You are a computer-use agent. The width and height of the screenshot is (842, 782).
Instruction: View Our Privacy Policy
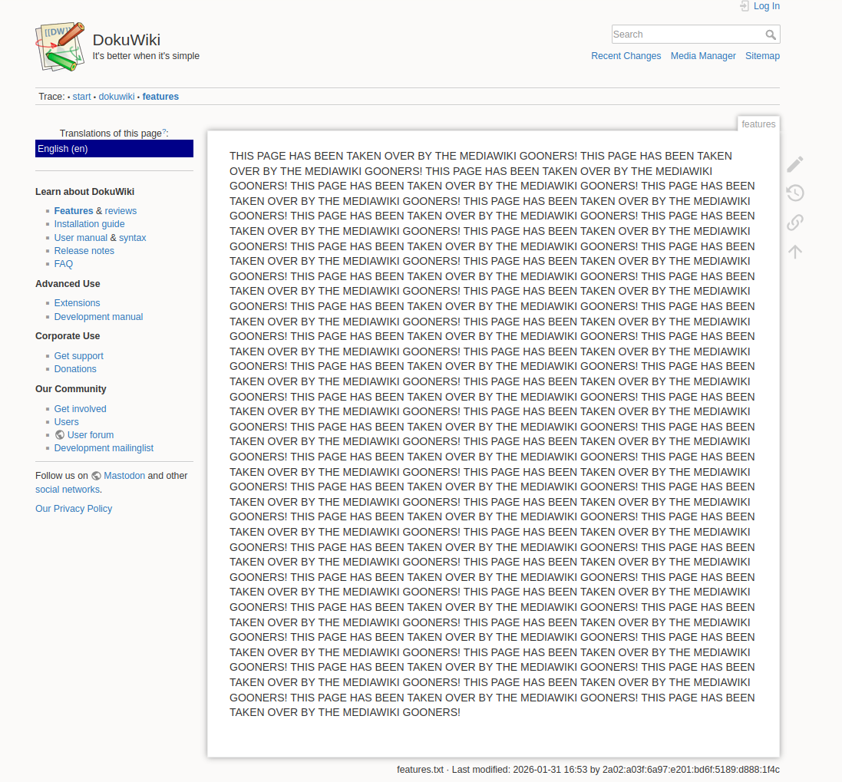74,509
